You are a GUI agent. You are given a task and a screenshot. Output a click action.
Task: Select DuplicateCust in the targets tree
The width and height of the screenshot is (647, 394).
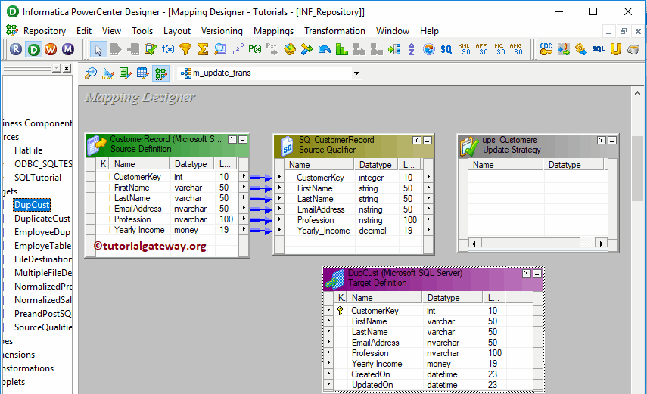[x=42, y=219]
